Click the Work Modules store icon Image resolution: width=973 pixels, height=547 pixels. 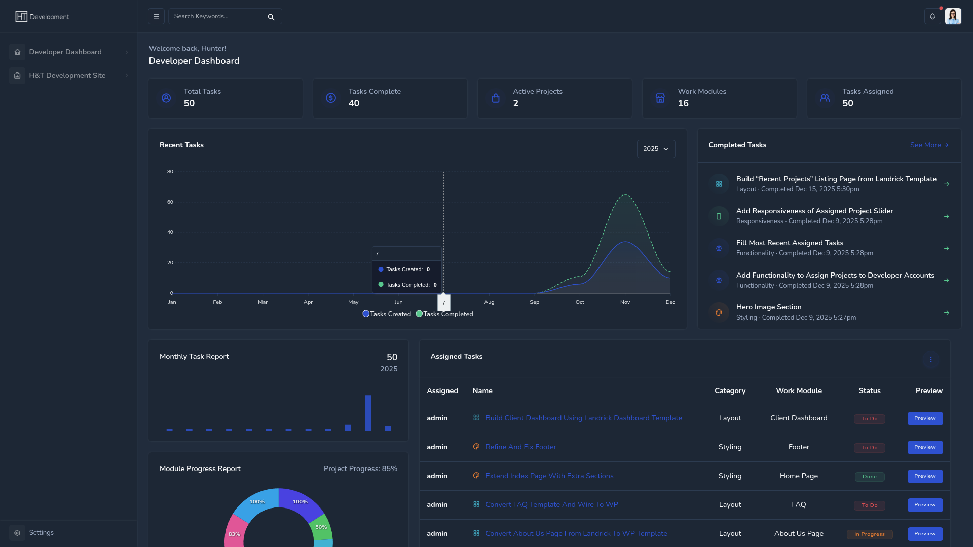coord(660,98)
